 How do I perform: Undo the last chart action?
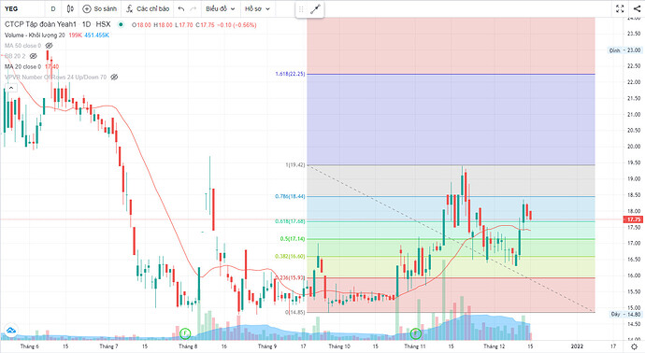[181, 8]
